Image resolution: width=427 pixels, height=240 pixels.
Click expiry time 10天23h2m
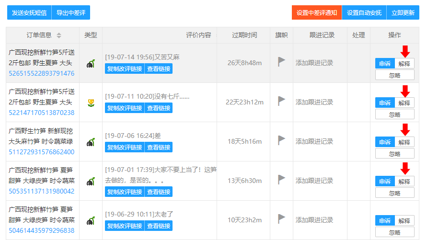pyautogui.click(x=244, y=220)
